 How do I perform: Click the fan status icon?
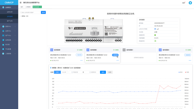point(155,41)
